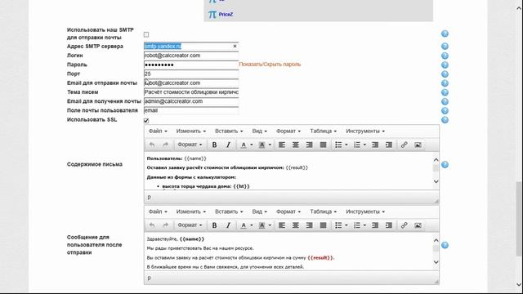Image resolution: width=523 pixels, height=294 pixels.
Task: Justify text in the email content editor
Action: point(323,145)
